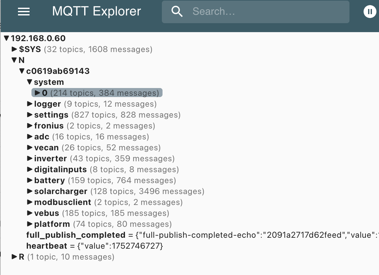Viewport: 379px width, 275px height.
Task: Select the battery topic
Action: click(x=49, y=181)
